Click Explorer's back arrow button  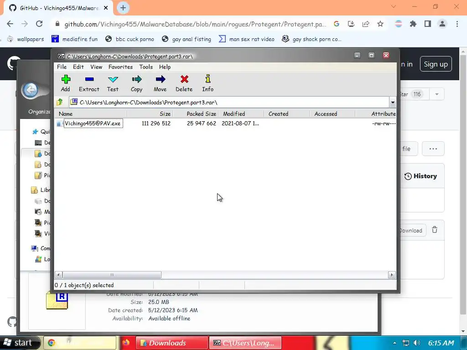[x=31, y=90]
